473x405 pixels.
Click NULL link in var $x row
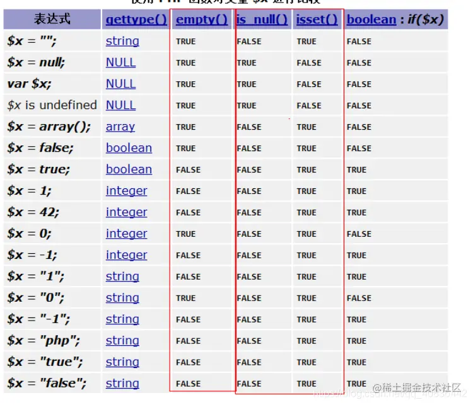click(x=120, y=84)
